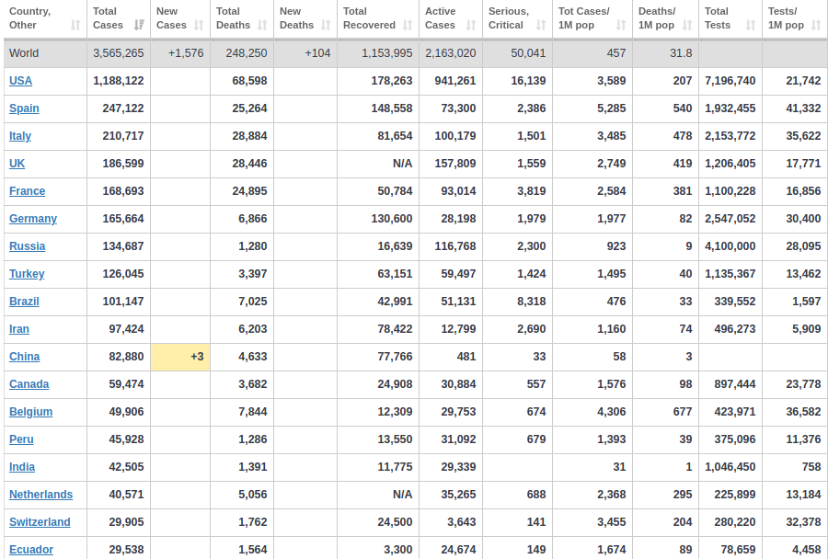Sort by Tests/1M pop arrows icon

tap(816, 25)
